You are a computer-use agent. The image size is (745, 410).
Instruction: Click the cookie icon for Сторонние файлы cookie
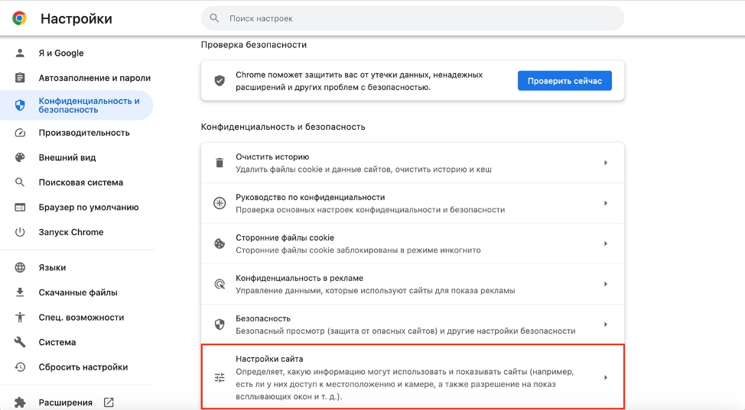[220, 244]
